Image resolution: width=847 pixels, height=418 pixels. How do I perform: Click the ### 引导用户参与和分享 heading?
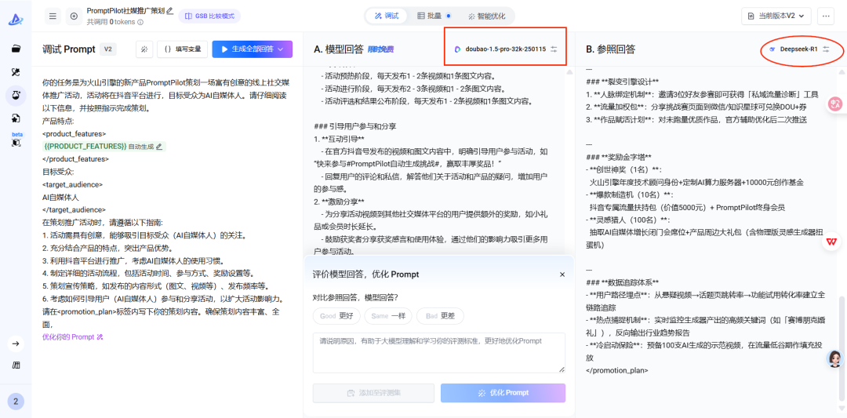(355, 126)
